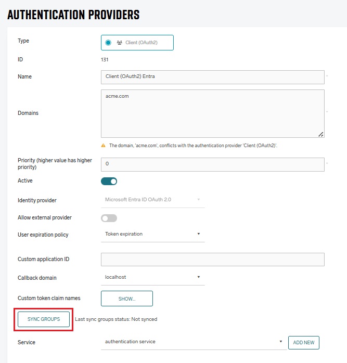Disable the Active toggle switch

[x=109, y=181]
